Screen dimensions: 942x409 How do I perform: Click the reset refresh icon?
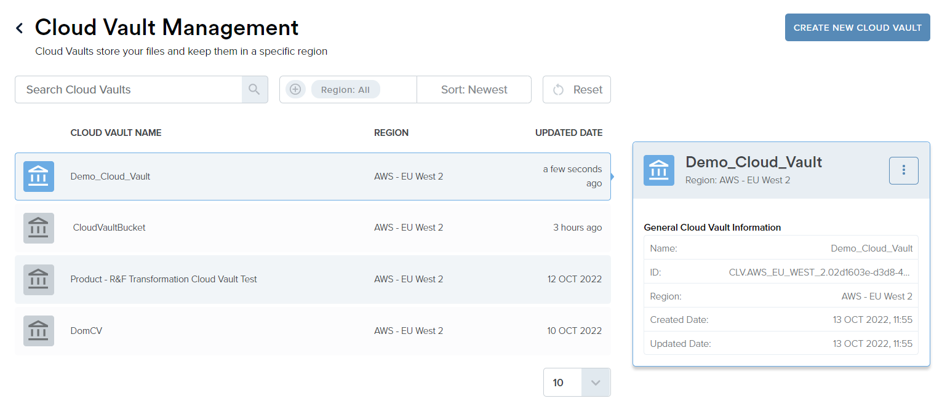pos(559,89)
